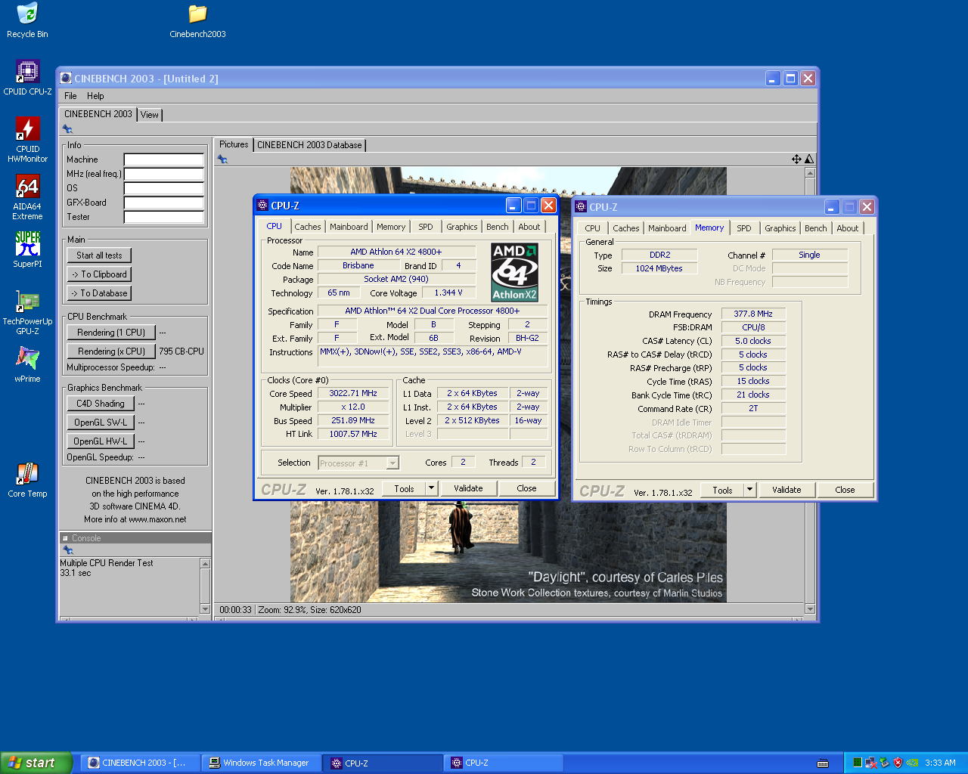Open the File menu in CINEBENCH

click(70, 96)
